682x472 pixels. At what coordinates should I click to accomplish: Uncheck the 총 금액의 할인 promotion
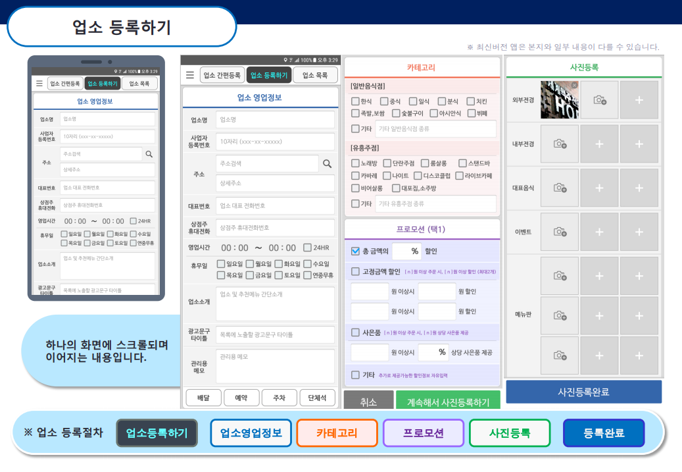pyautogui.click(x=356, y=251)
